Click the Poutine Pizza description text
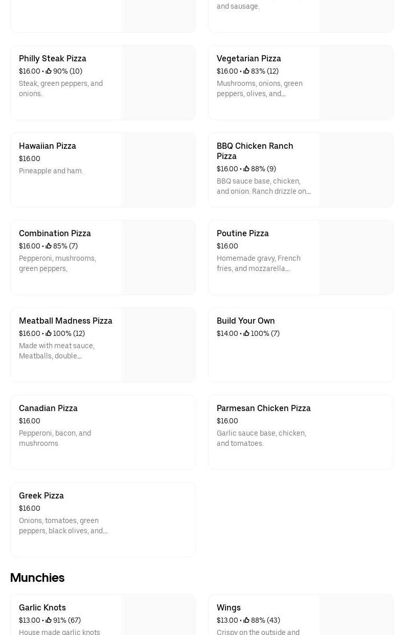The height and width of the screenshot is (635, 411). pyautogui.click(x=259, y=264)
